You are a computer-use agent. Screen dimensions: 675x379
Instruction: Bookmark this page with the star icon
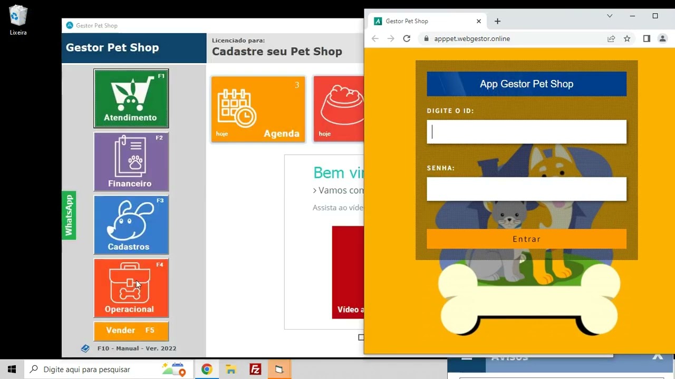(x=627, y=38)
